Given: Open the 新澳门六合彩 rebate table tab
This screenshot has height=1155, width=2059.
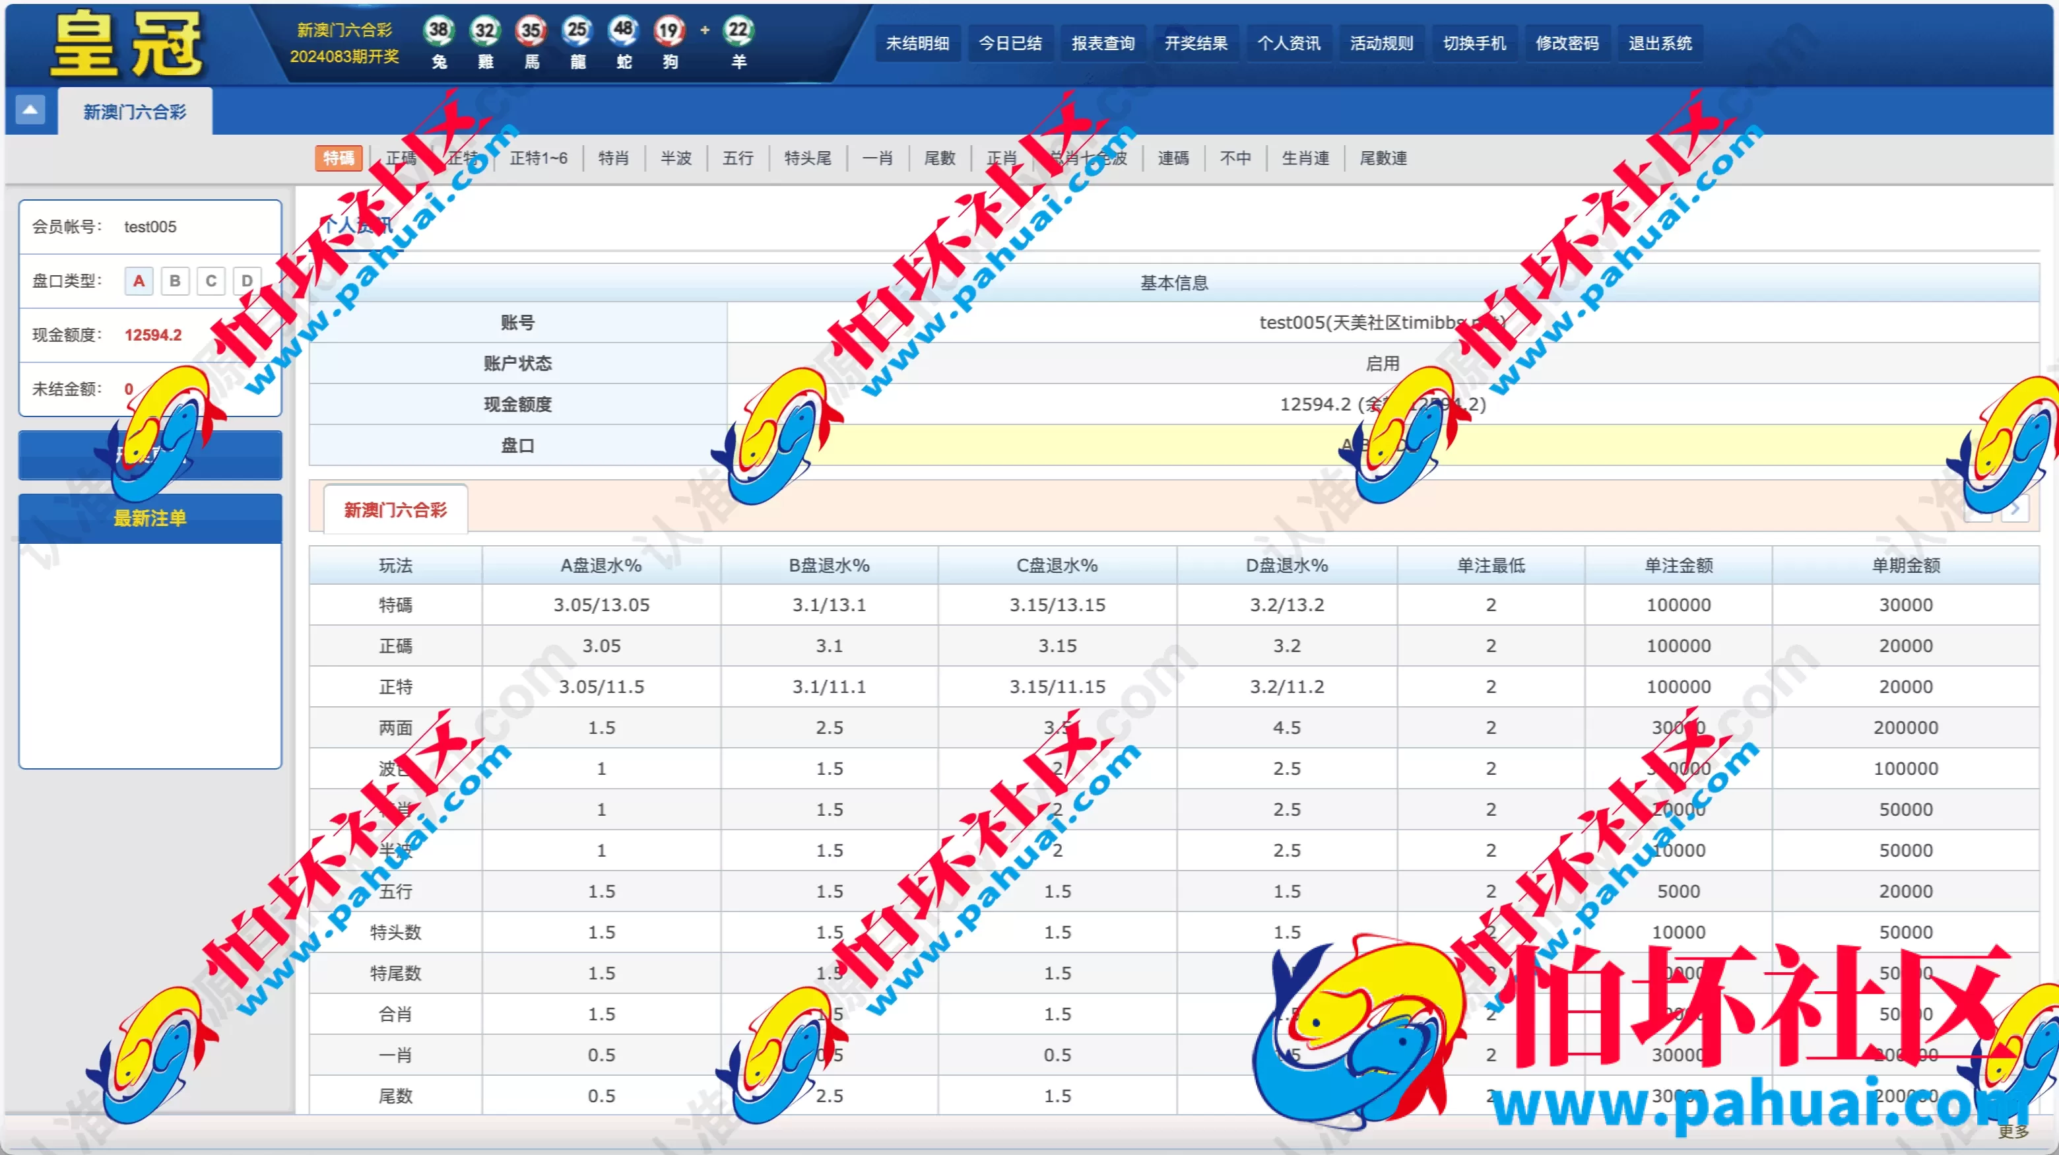Looking at the screenshot, I should [396, 509].
